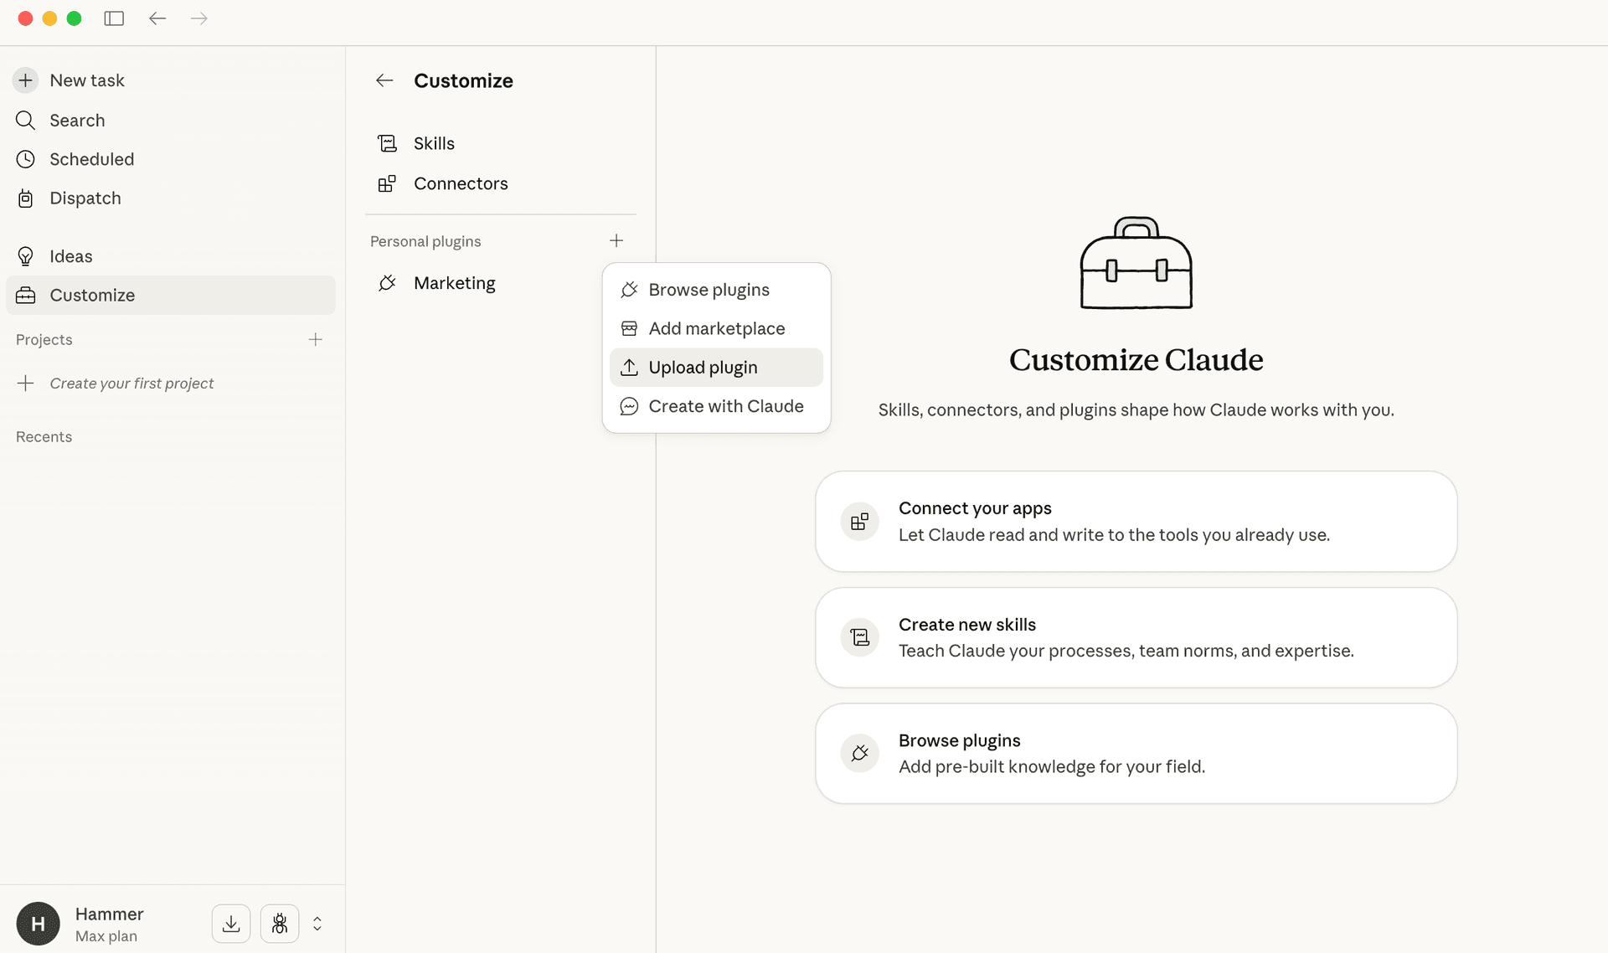Viewport: 1608px width, 953px height.
Task: Add a new project with plus icon
Action: (316, 339)
